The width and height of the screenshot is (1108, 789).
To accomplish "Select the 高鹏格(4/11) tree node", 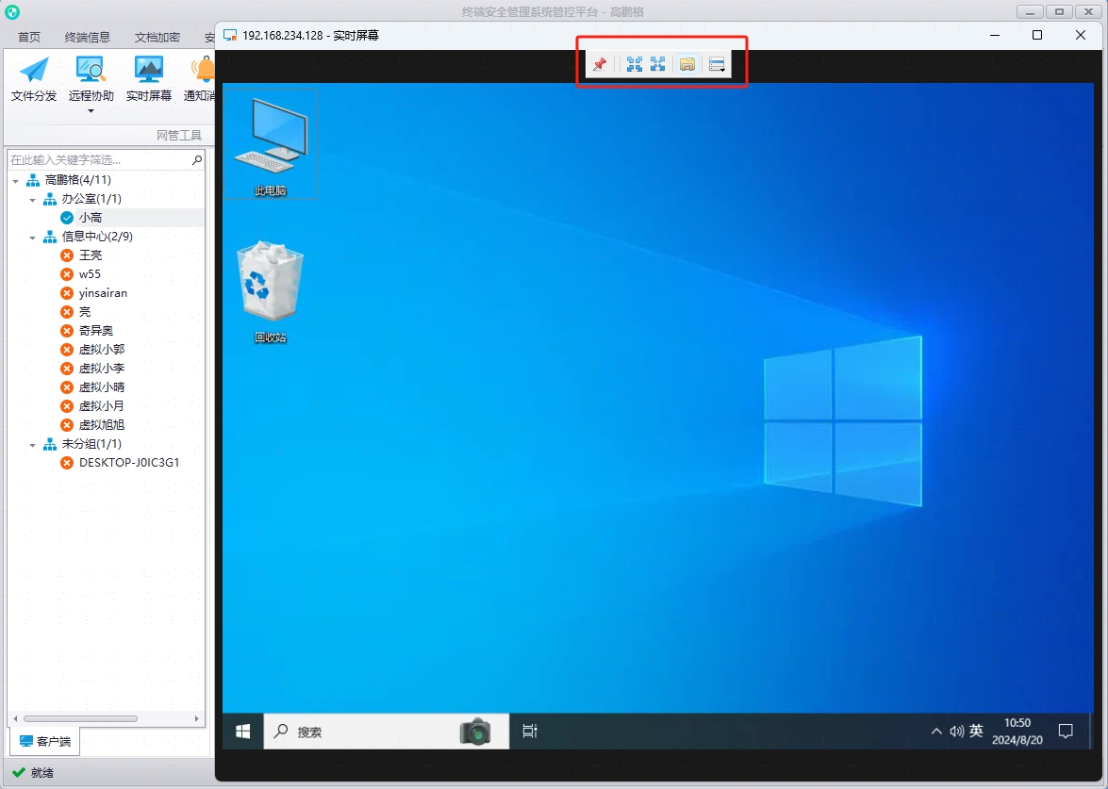I will coord(77,180).
